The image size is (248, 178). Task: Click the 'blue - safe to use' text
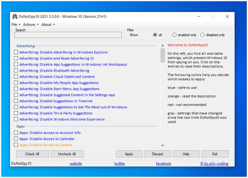tap(182, 87)
